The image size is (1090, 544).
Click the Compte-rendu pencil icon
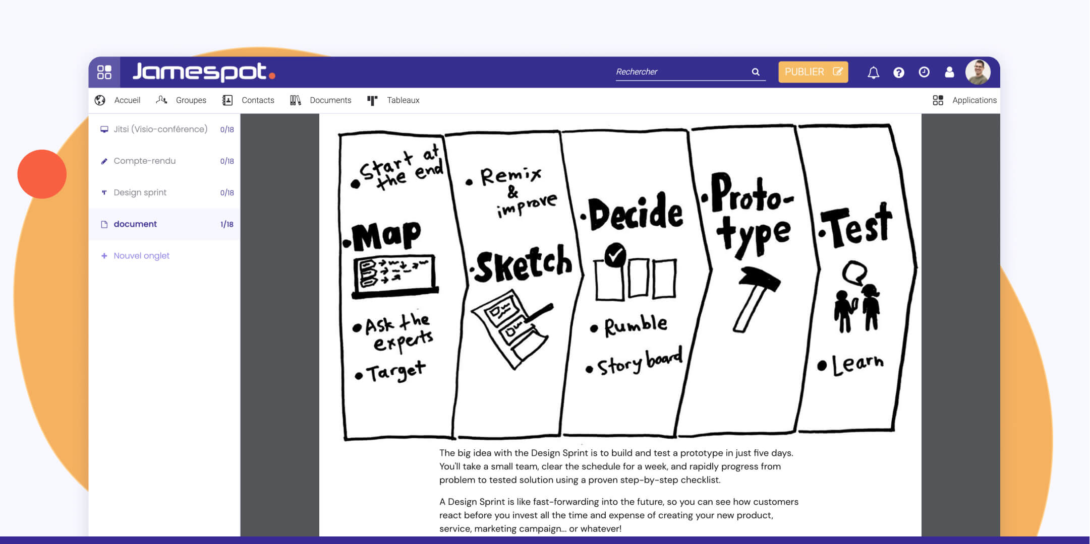(x=104, y=161)
